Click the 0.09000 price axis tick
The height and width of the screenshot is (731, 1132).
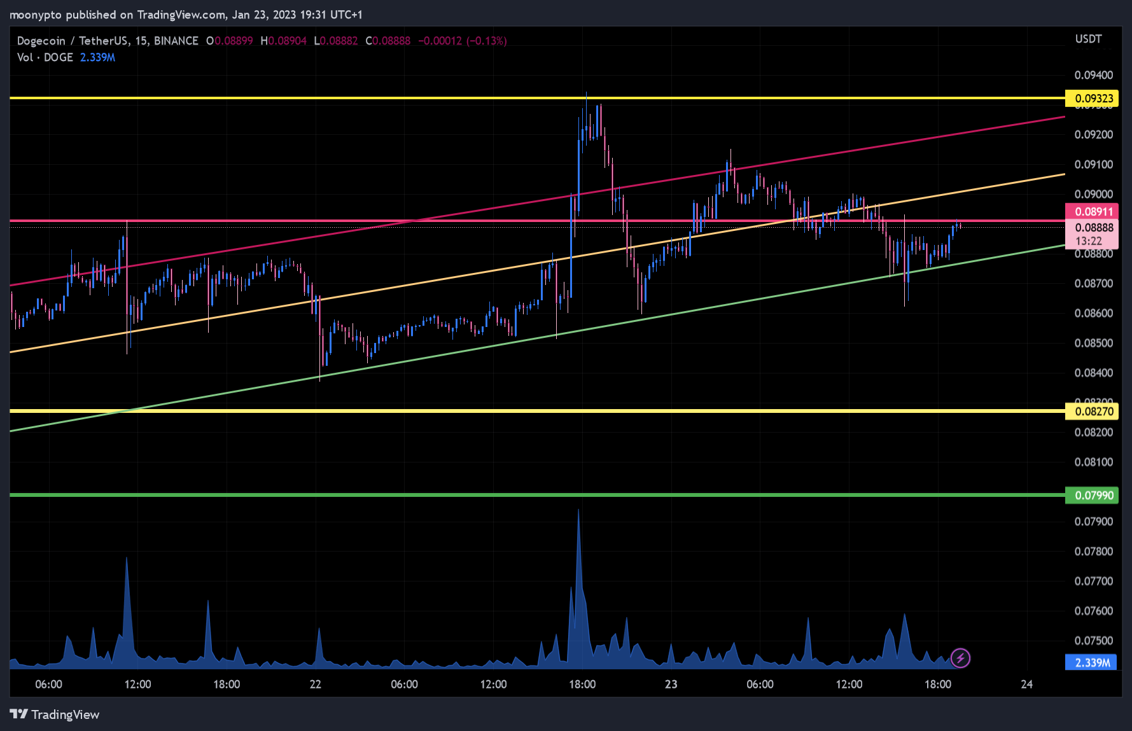(x=1094, y=194)
